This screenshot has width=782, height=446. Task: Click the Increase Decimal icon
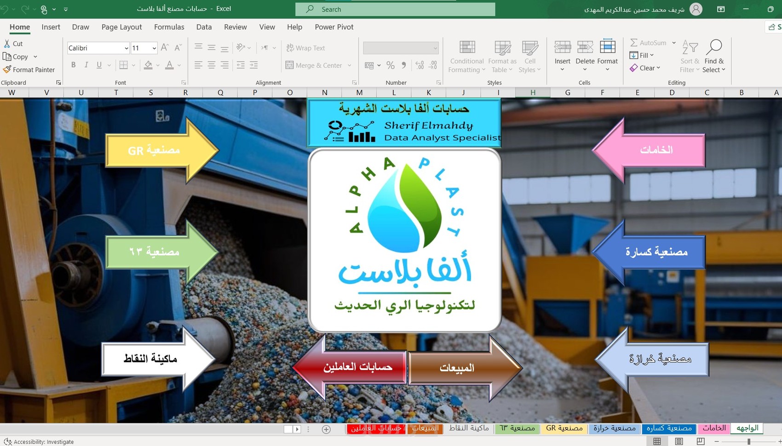(420, 65)
